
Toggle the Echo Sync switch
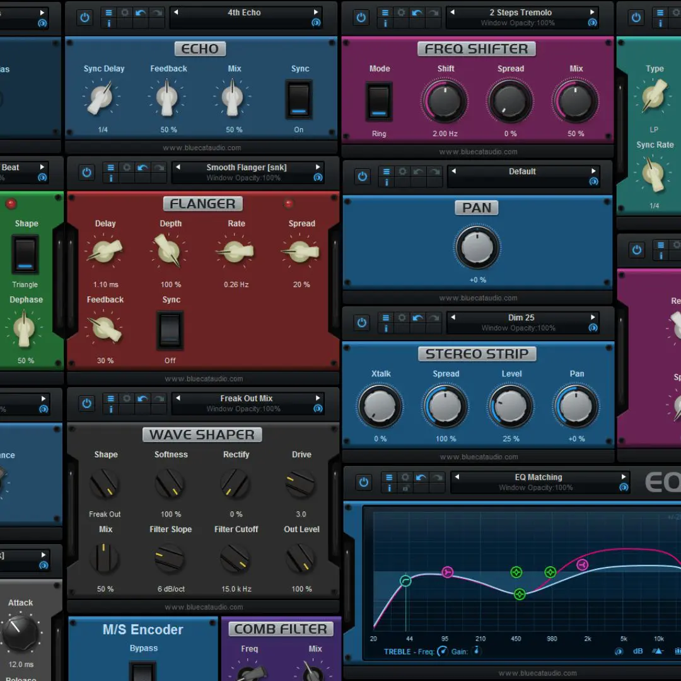coord(298,100)
